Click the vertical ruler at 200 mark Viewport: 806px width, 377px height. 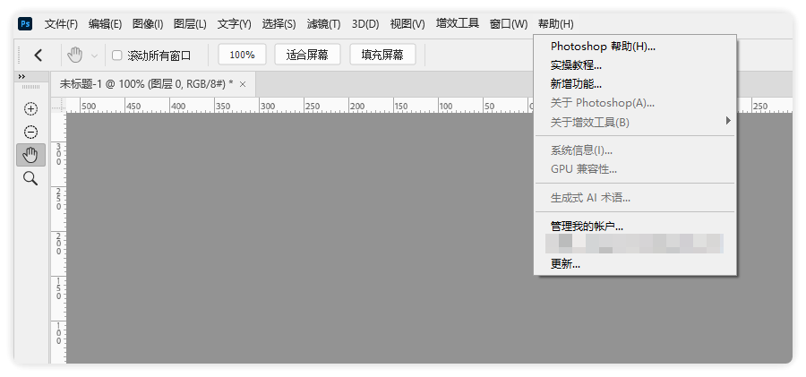pyautogui.click(x=58, y=244)
